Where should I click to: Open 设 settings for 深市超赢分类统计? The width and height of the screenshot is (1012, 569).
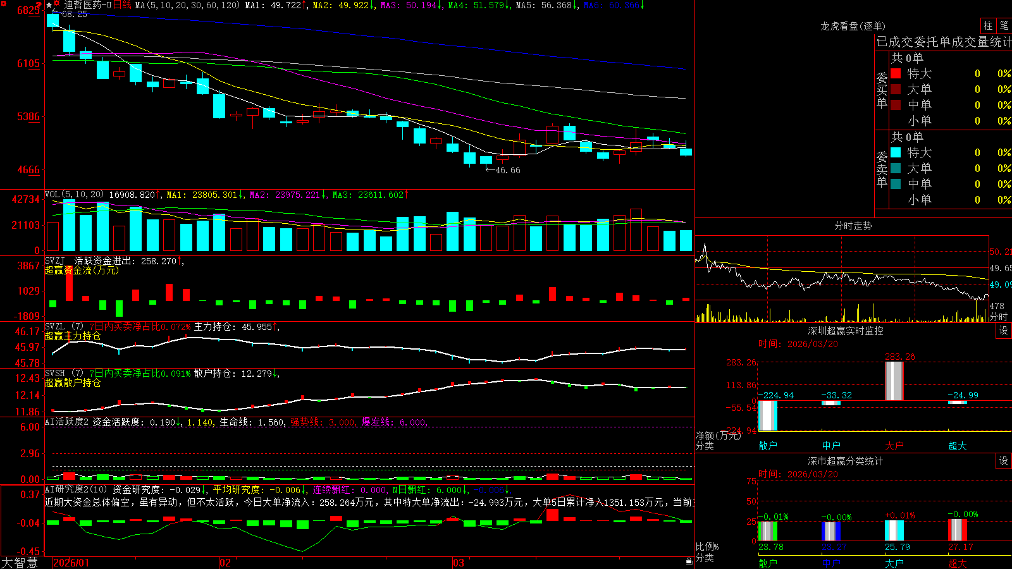(1004, 461)
